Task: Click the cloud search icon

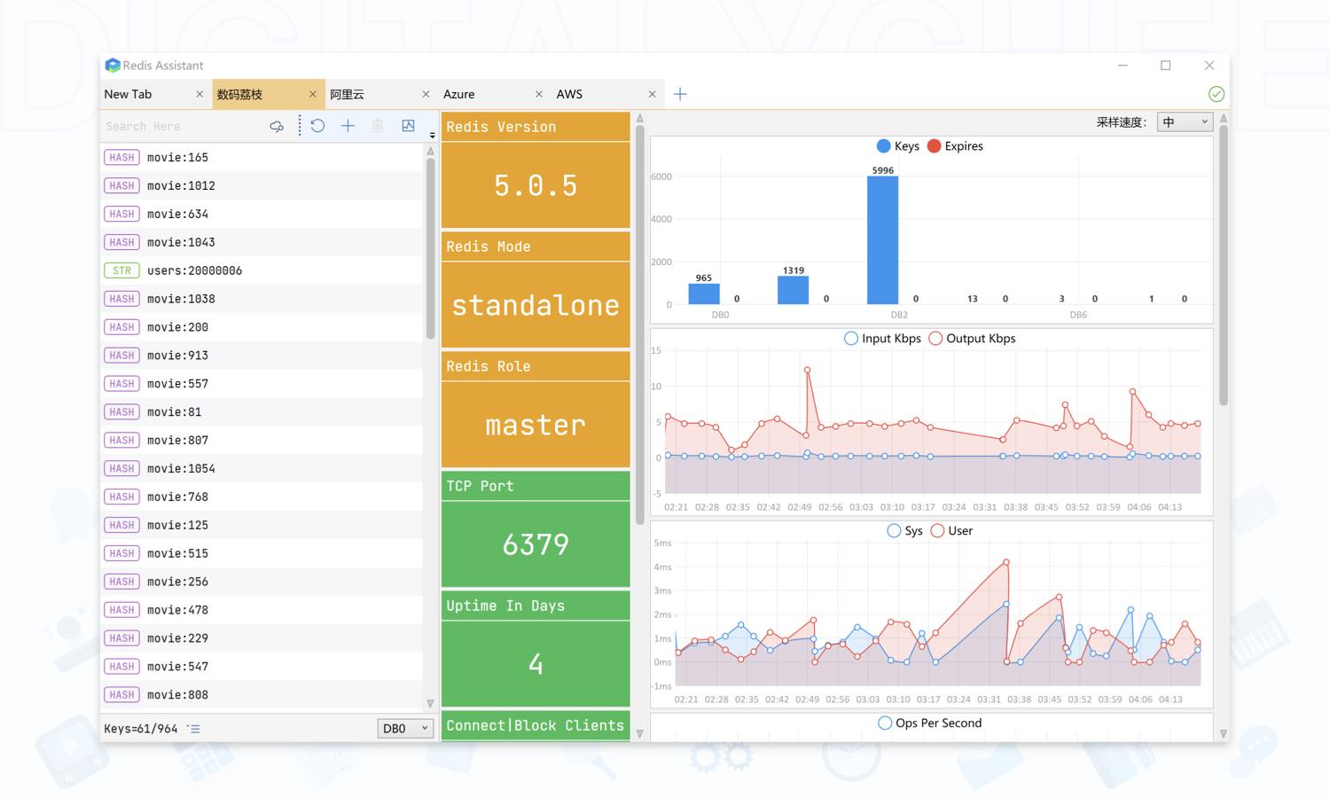Action: (277, 127)
